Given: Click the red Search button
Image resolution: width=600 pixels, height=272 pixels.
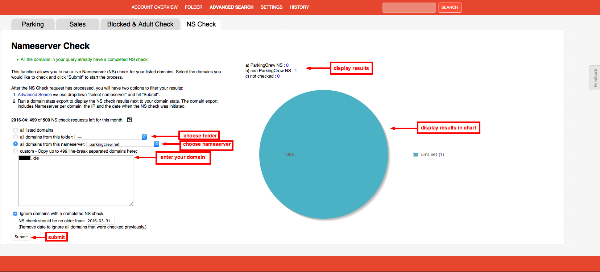Looking at the screenshot, I should (x=450, y=8).
